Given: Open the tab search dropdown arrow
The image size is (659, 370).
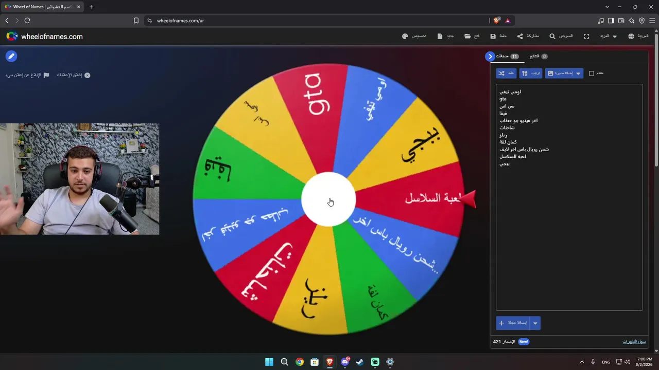Looking at the screenshot, I should 607,7.
